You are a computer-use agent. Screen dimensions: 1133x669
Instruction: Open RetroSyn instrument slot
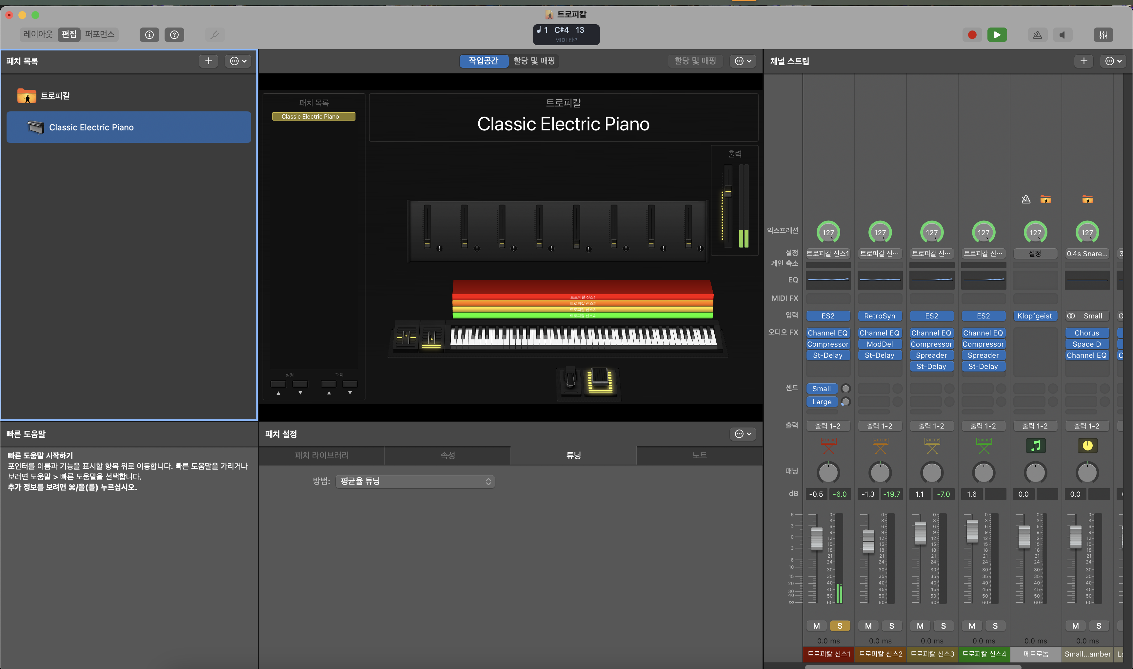tap(880, 316)
